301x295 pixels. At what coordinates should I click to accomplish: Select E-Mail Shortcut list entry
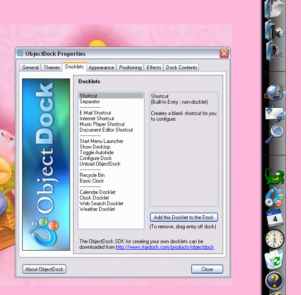click(x=111, y=113)
